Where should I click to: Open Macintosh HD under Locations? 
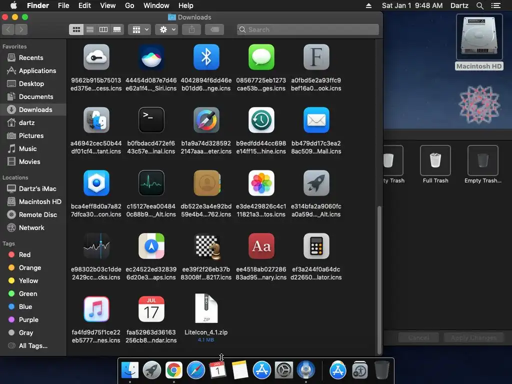pos(33,202)
